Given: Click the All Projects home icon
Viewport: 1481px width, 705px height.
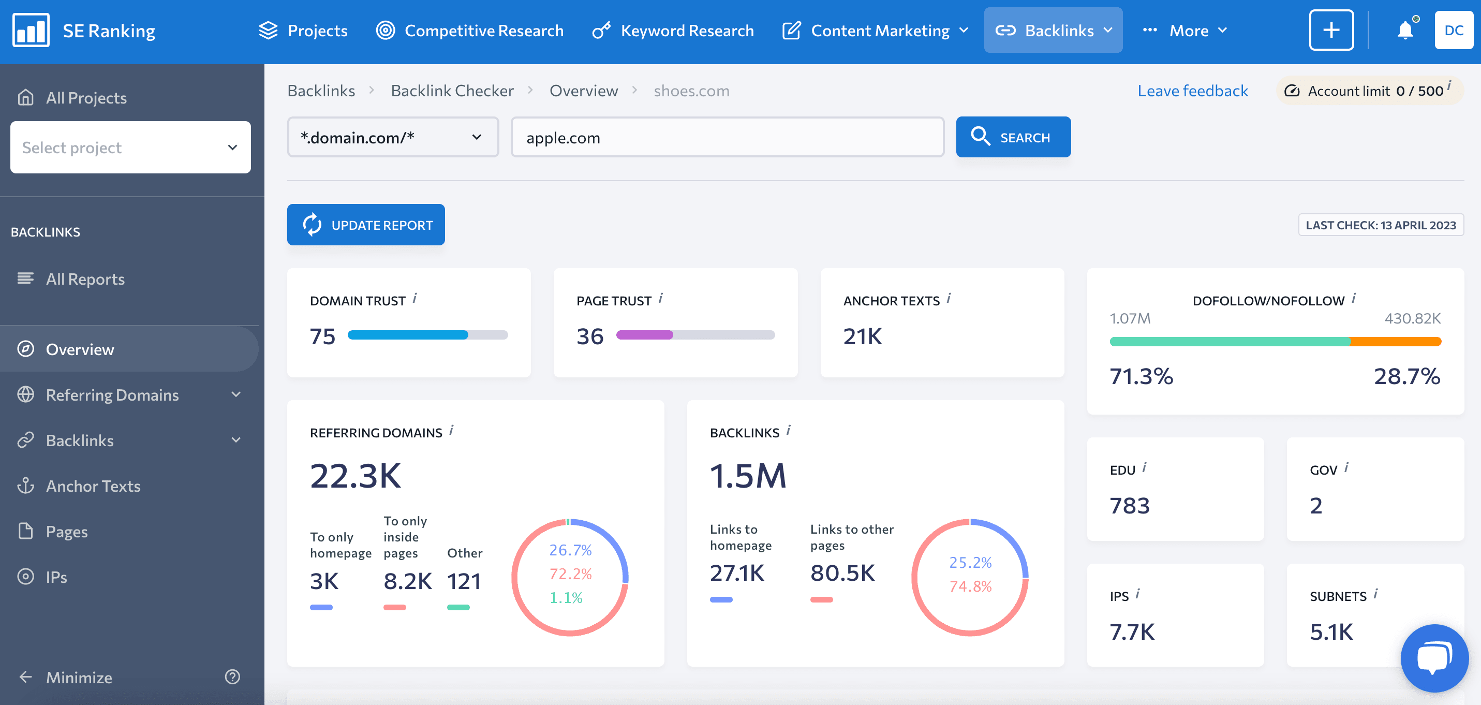Looking at the screenshot, I should (25, 97).
